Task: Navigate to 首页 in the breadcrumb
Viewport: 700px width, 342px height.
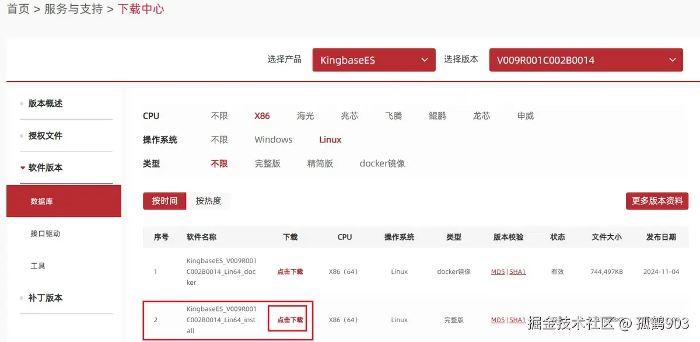Action: (18, 9)
